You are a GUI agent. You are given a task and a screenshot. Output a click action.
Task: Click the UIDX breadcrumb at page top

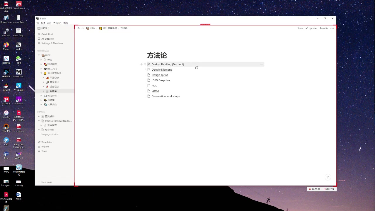pos(92,28)
